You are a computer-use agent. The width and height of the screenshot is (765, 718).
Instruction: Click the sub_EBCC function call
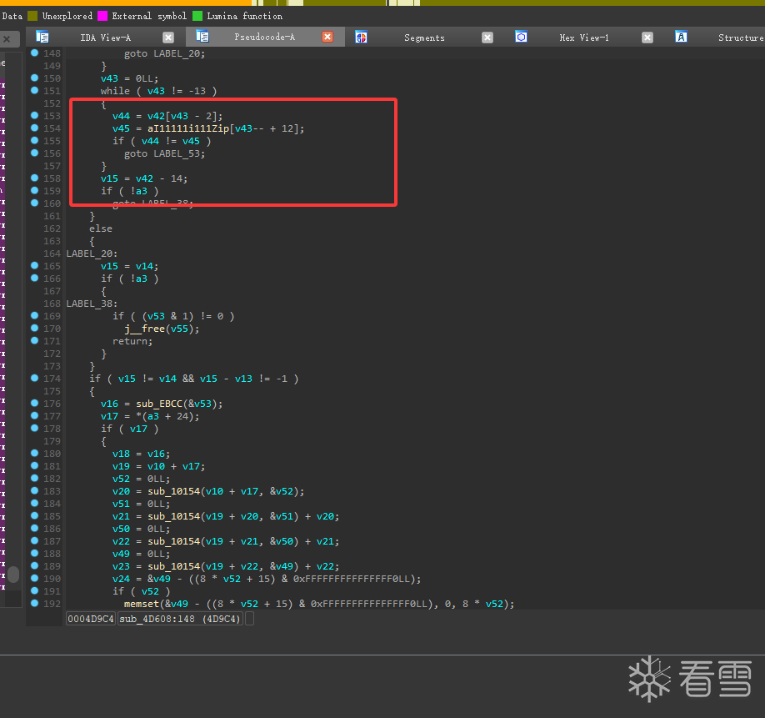click(159, 404)
